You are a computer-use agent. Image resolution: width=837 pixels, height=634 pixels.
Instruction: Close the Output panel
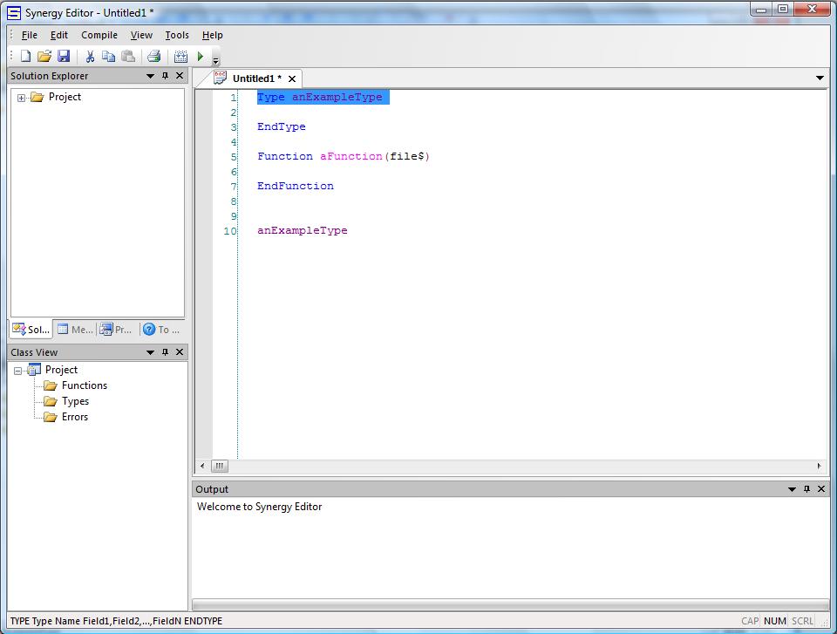coord(821,488)
